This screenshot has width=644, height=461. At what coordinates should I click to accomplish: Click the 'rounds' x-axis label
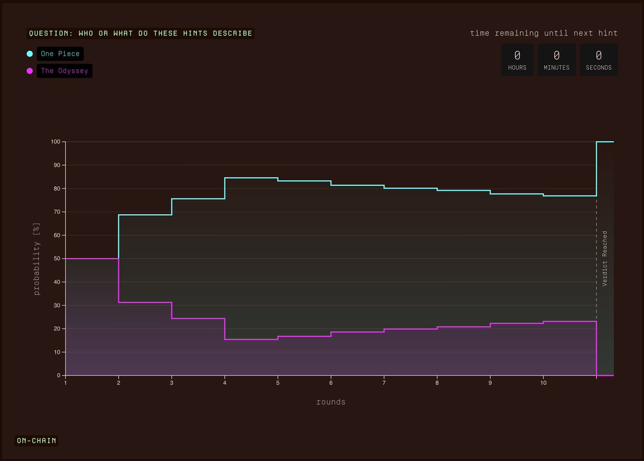(331, 402)
